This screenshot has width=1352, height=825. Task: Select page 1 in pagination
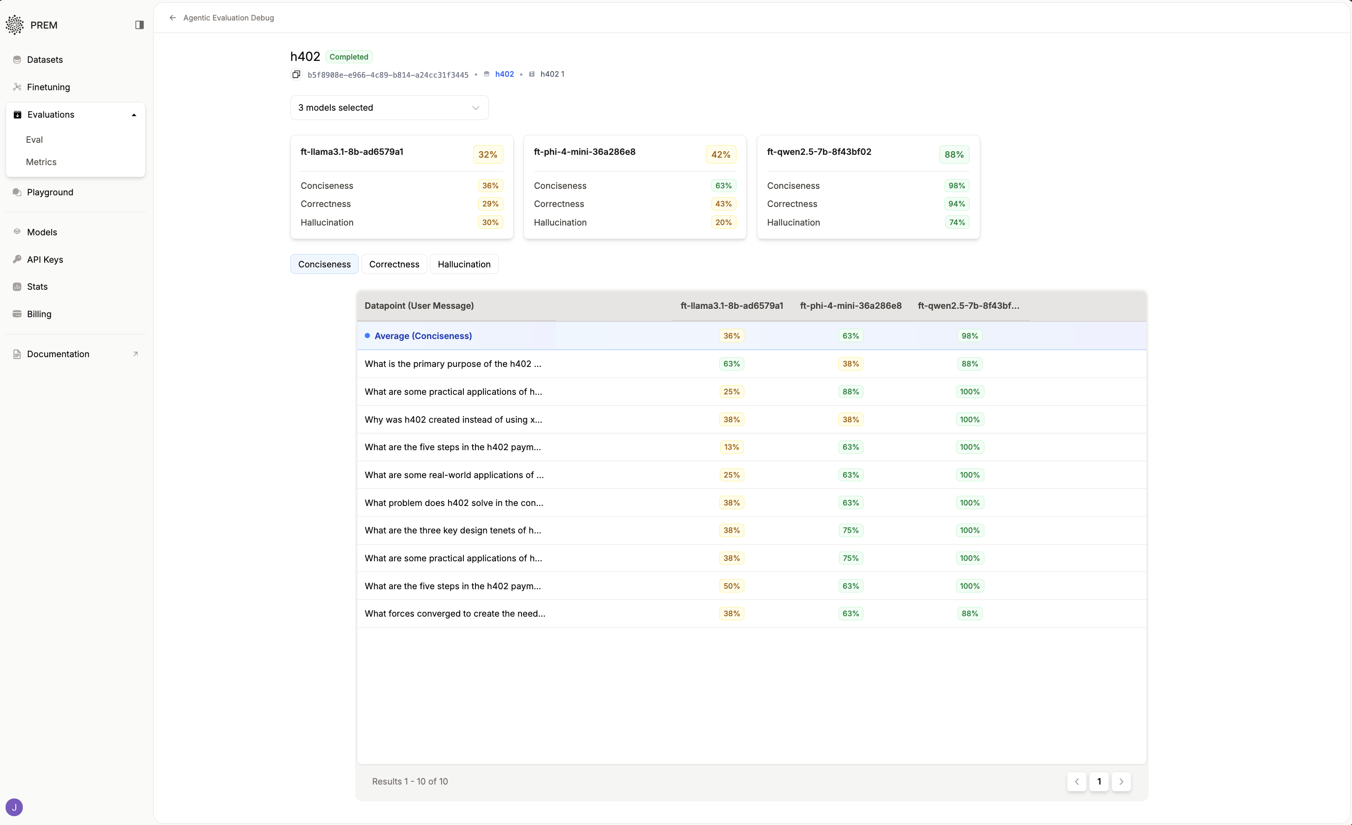1099,782
